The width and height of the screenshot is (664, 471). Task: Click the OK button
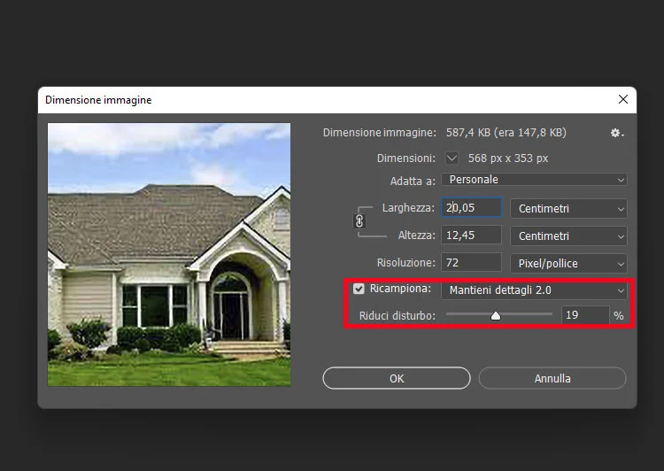pyautogui.click(x=397, y=378)
